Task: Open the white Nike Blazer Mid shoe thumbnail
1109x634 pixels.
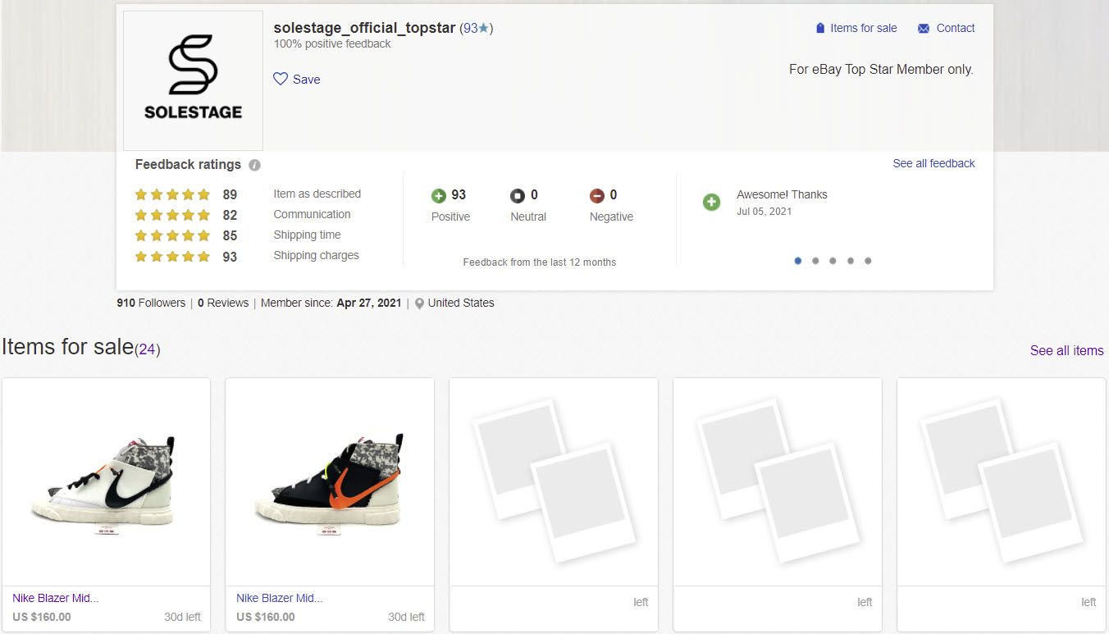Action: click(x=107, y=482)
